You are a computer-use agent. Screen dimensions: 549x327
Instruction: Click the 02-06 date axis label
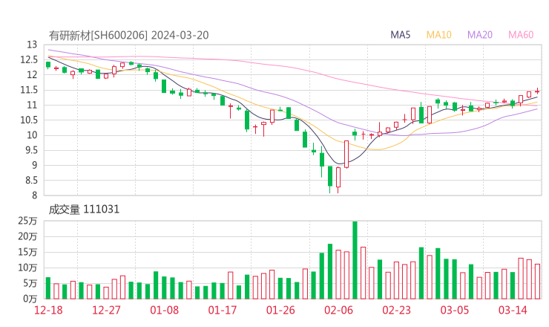click(x=338, y=310)
